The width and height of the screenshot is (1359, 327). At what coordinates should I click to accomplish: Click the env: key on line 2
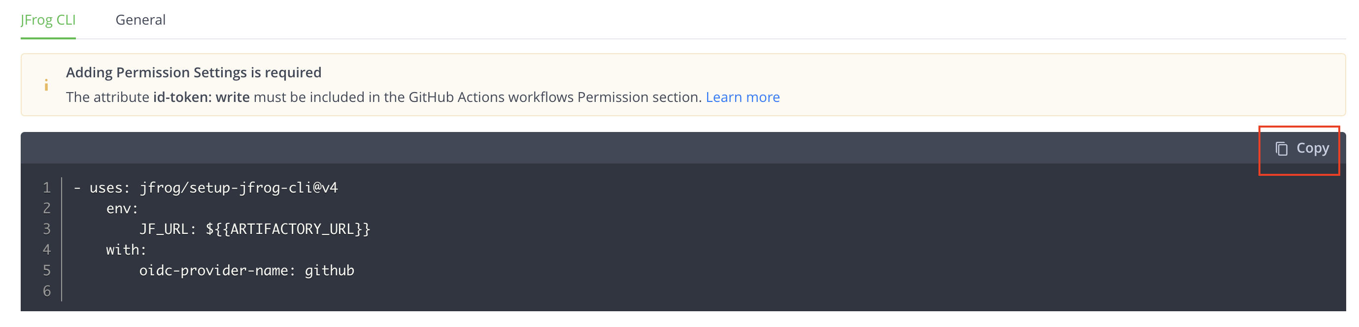point(122,208)
